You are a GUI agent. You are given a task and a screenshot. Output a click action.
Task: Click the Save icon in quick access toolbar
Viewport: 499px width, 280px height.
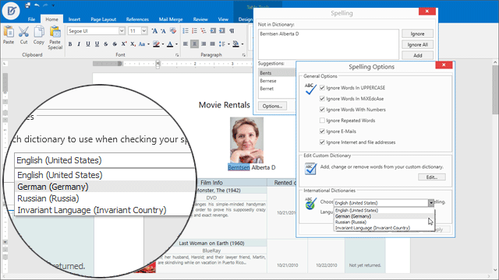pyautogui.click(x=28, y=5)
